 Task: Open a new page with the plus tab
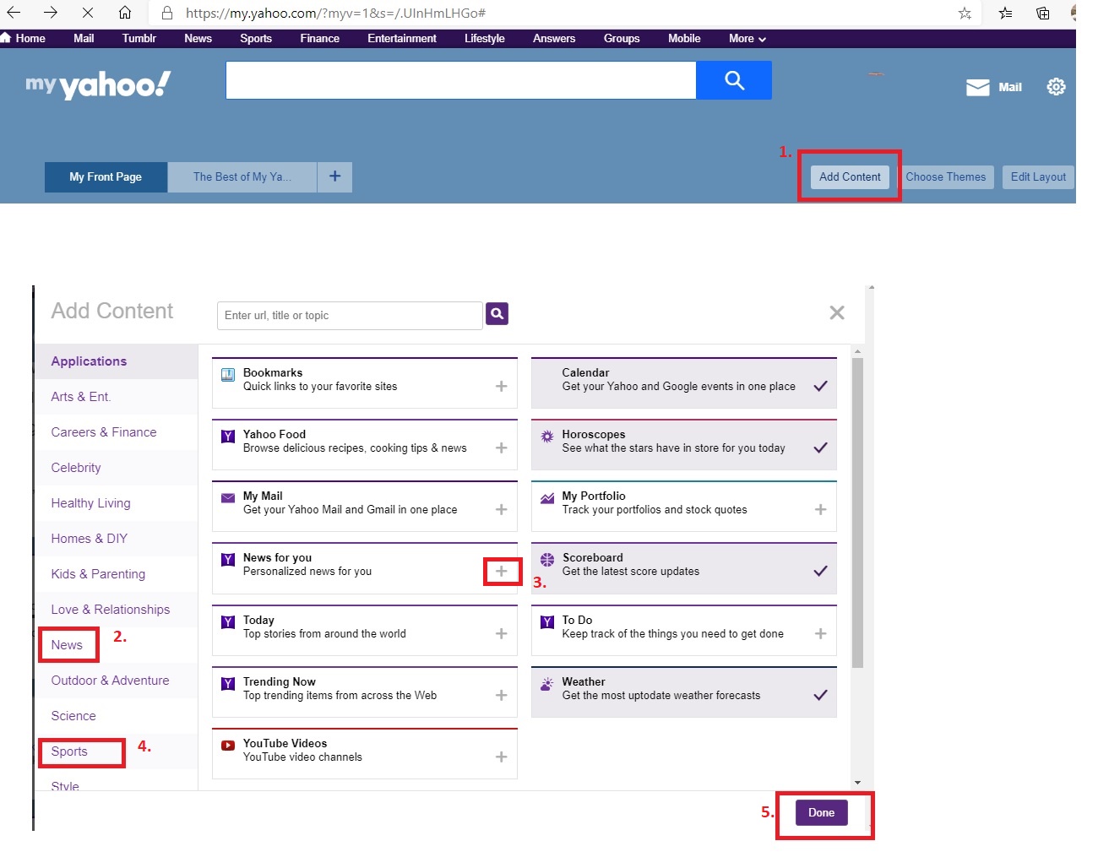tap(334, 176)
